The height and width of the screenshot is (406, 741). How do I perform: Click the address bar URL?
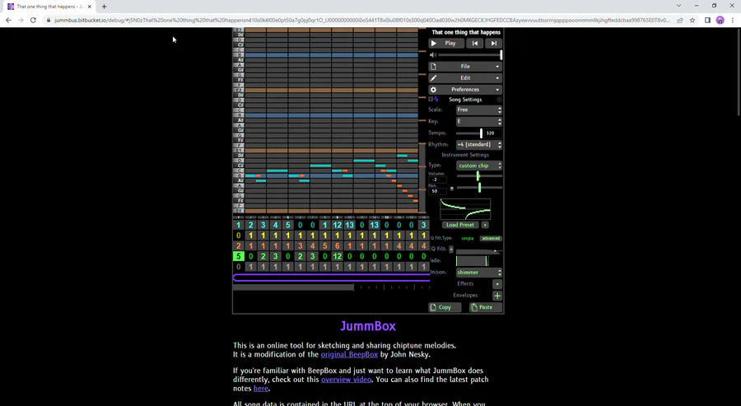coord(361,21)
